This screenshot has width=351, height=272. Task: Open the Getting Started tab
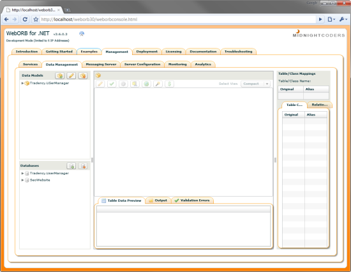(x=59, y=52)
